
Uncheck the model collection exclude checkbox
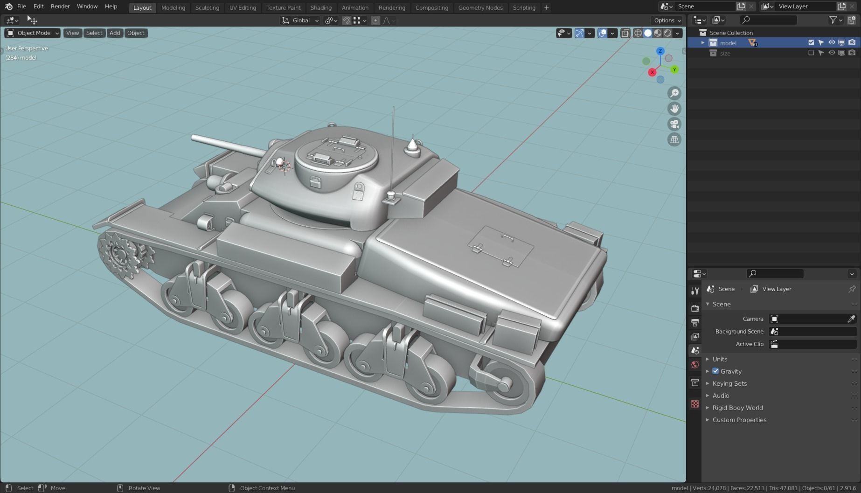point(811,42)
